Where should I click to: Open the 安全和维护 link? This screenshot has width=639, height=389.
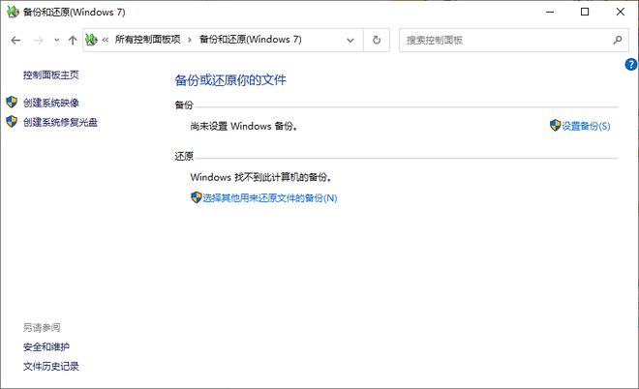click(x=46, y=346)
